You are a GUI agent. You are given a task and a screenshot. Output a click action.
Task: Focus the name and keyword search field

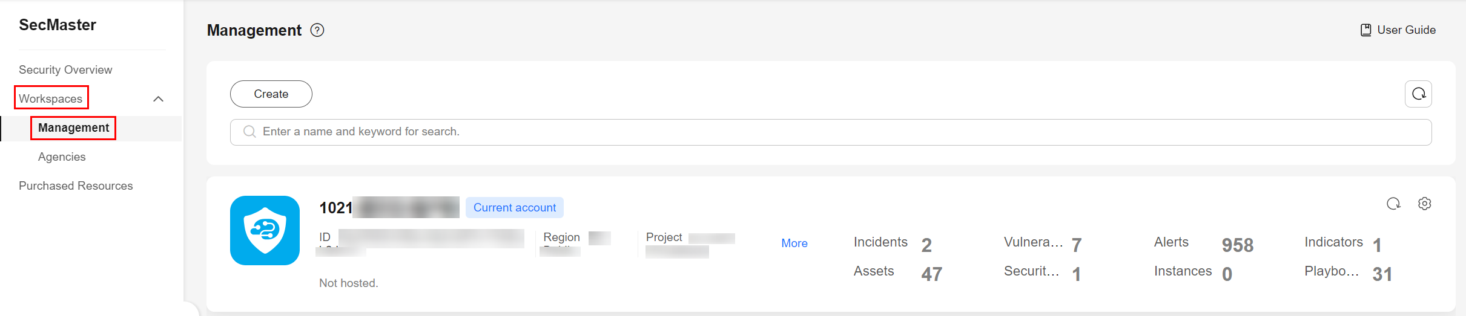point(836,132)
